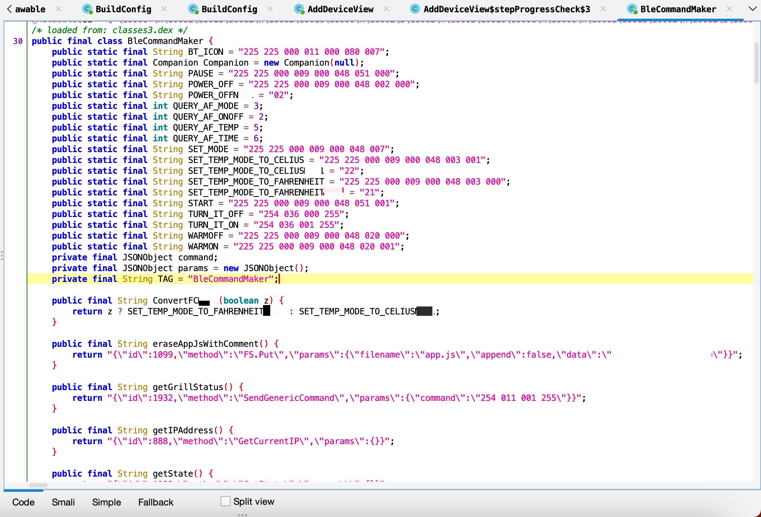Screen dimensions: 761x517
Task: Click the getIPAddress method name
Action: tap(183, 430)
